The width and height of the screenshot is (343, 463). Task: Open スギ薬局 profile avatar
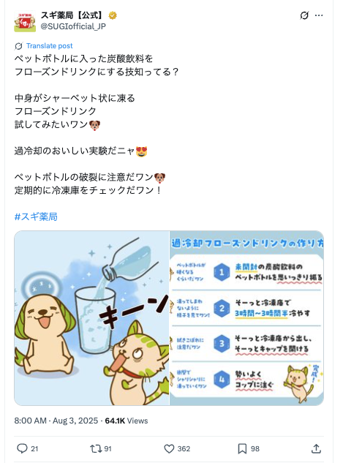(x=25, y=21)
